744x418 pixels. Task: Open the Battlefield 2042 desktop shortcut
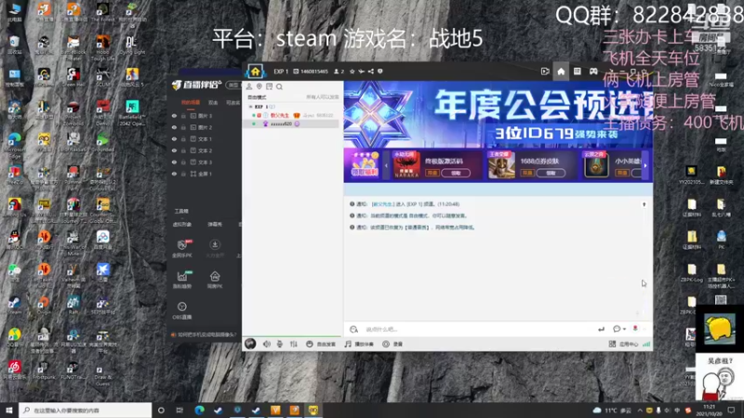(131, 111)
